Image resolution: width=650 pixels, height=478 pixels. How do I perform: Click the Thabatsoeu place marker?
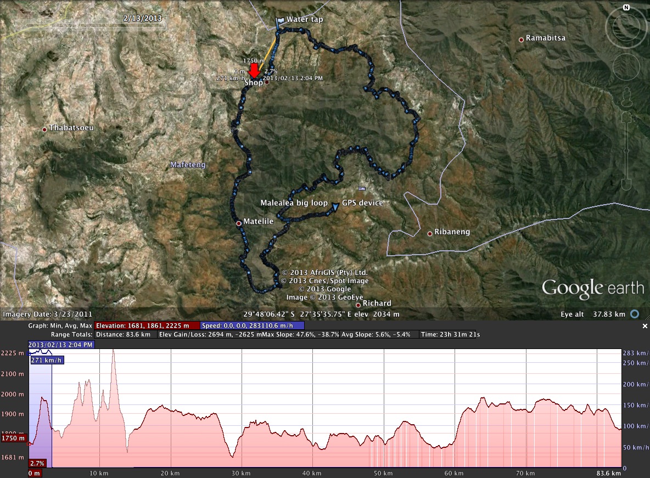44,130
